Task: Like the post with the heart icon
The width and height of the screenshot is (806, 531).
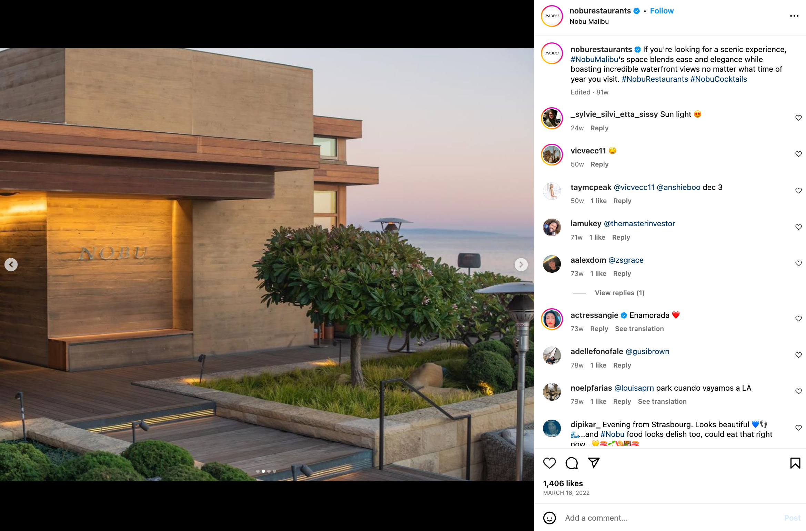Action: 550,463
